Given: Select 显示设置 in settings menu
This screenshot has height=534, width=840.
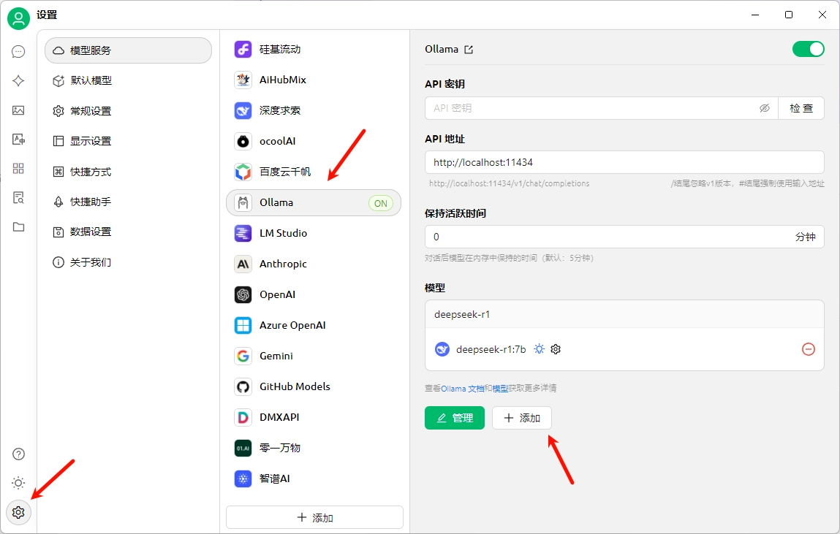Looking at the screenshot, I should [x=91, y=141].
